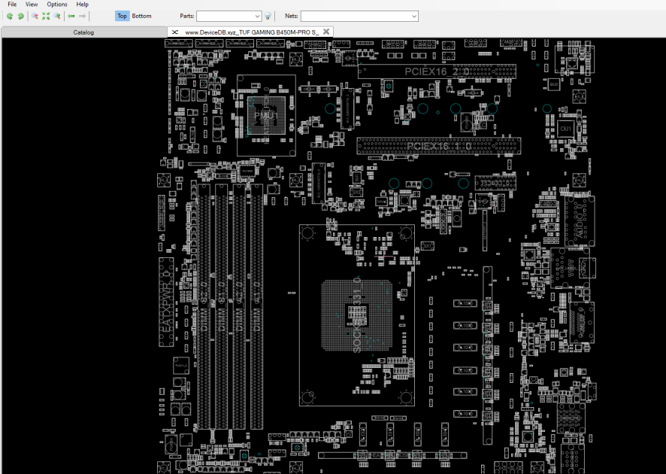666x474 pixels.
Task: Fit the board view to window
Action: (46, 16)
